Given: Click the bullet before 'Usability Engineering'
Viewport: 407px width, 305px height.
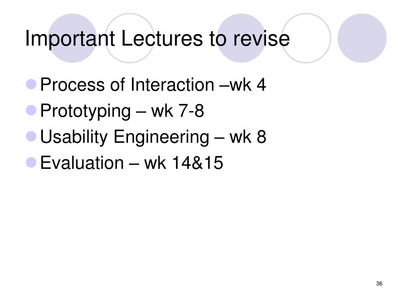Looking at the screenshot, I should [x=31, y=137].
